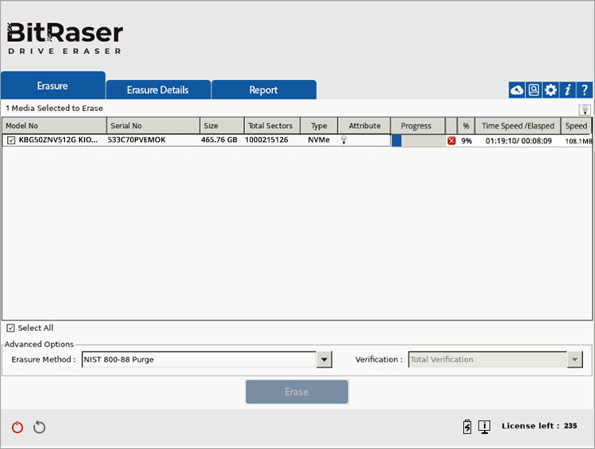Click the NVMe type cell
Viewport: 595px width, 449px height.
coord(319,140)
